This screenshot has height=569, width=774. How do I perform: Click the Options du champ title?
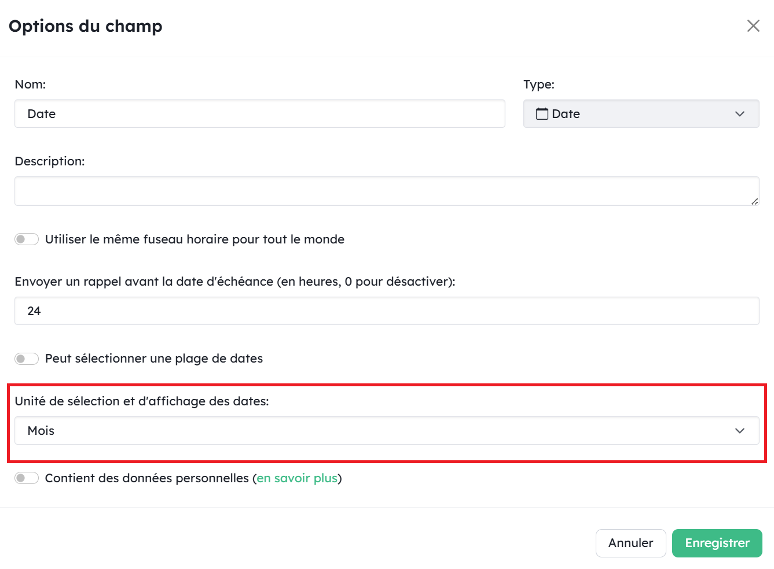(x=86, y=26)
